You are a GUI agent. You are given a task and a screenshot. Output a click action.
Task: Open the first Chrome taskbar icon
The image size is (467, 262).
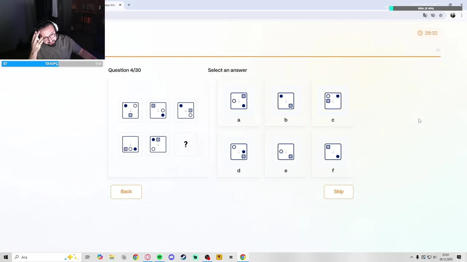coord(135,257)
